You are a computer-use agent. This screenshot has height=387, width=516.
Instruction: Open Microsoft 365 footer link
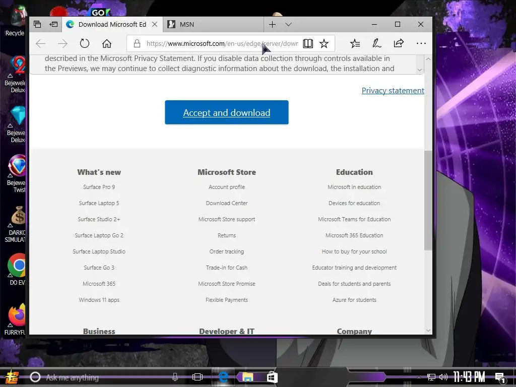click(x=99, y=284)
